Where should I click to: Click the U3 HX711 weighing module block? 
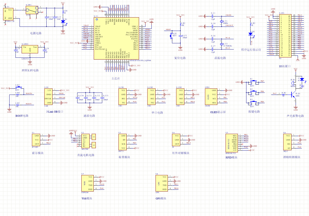point(123,142)
